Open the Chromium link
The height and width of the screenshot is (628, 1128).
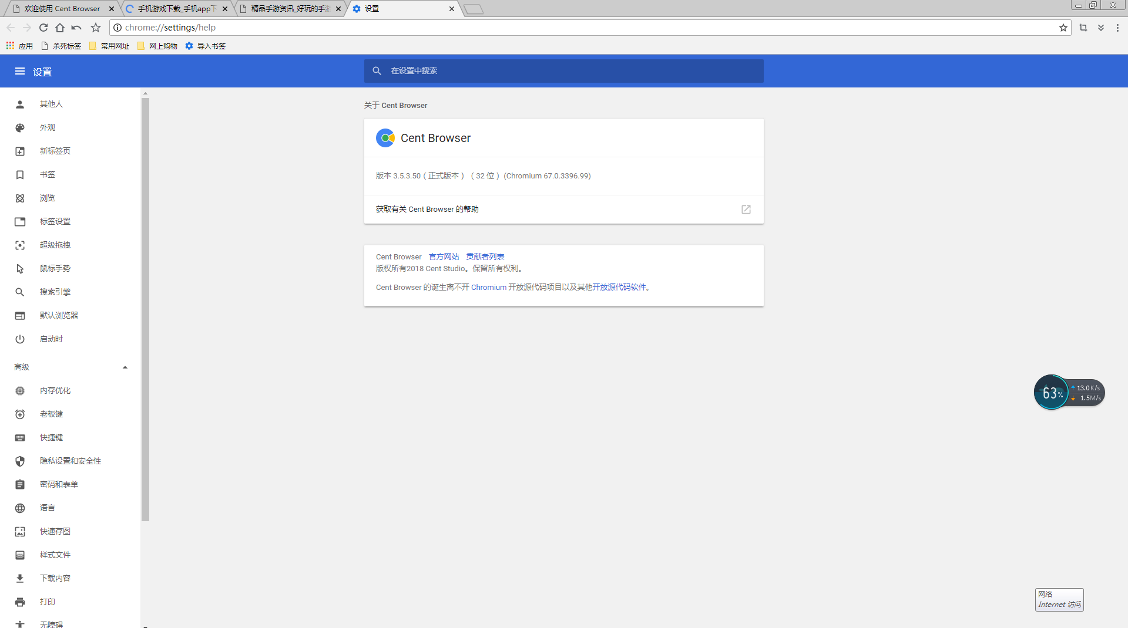pos(489,287)
